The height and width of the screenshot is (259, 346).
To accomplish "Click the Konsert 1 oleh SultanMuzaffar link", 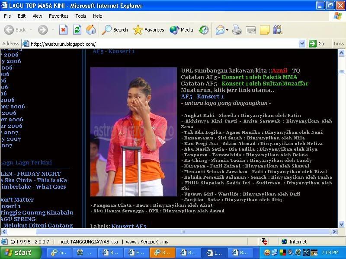I will (265, 84).
